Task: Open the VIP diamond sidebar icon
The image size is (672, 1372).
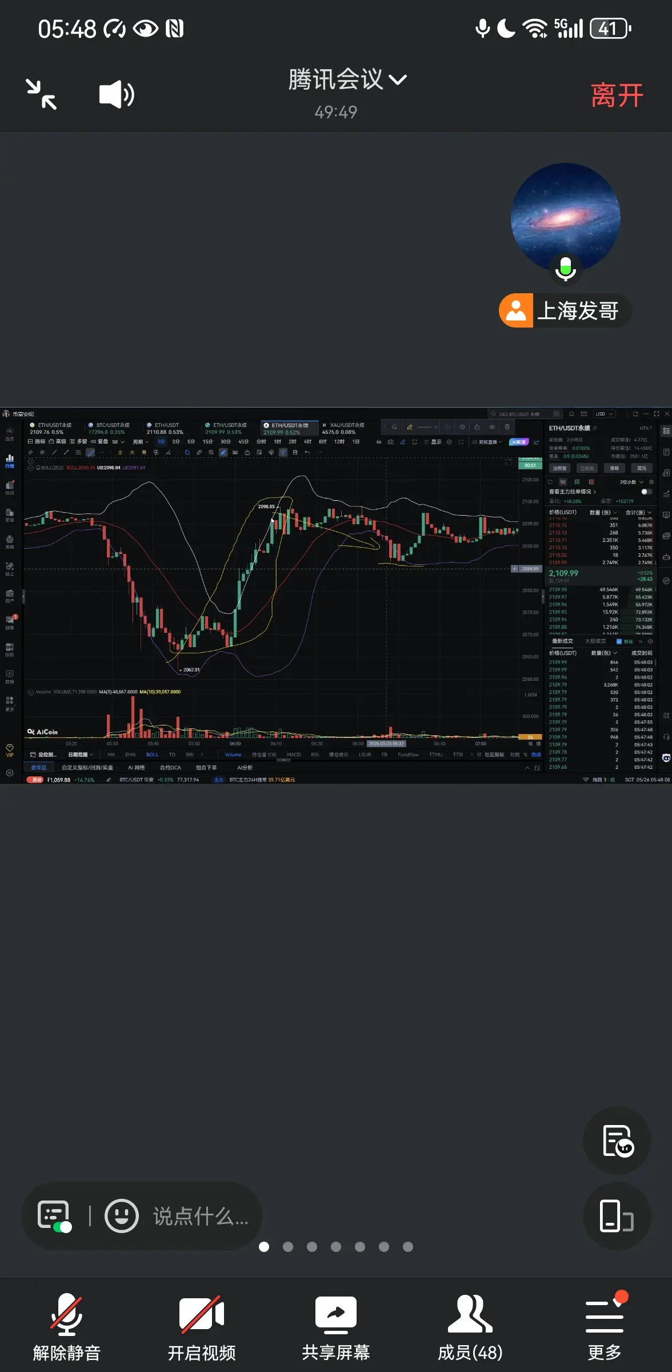Action: point(10,751)
